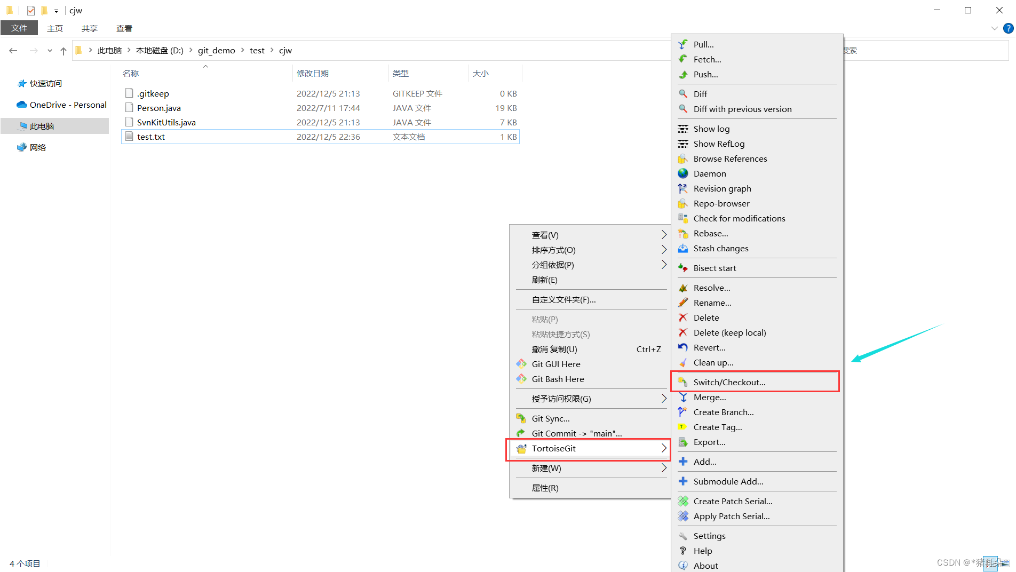Image resolution: width=1016 pixels, height=572 pixels.
Task: Open the 查看 ribbon tab
Action: coord(124,28)
